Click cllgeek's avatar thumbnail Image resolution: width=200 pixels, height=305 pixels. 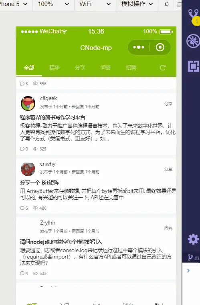[28, 103]
